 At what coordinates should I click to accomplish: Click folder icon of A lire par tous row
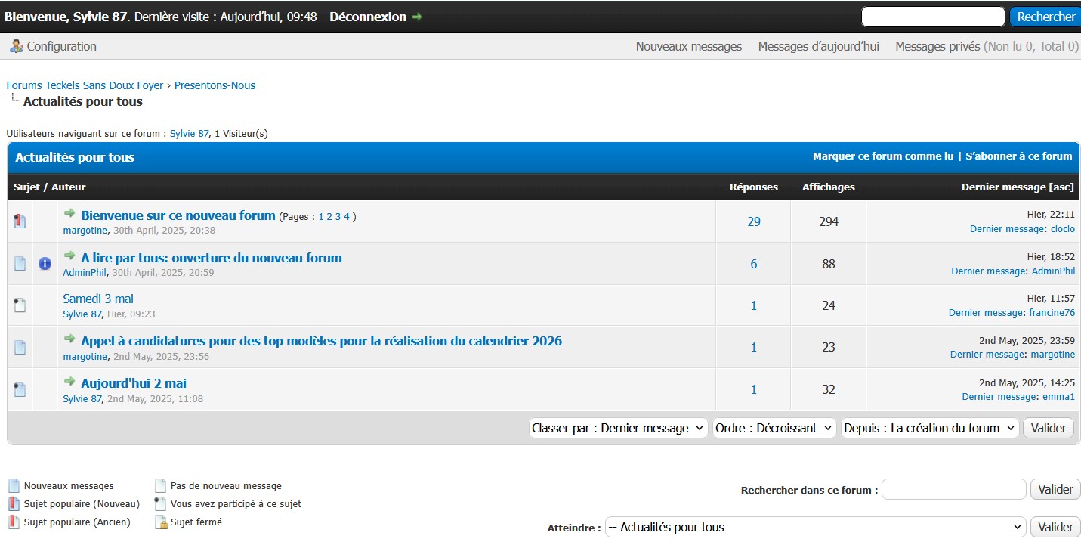click(20, 264)
